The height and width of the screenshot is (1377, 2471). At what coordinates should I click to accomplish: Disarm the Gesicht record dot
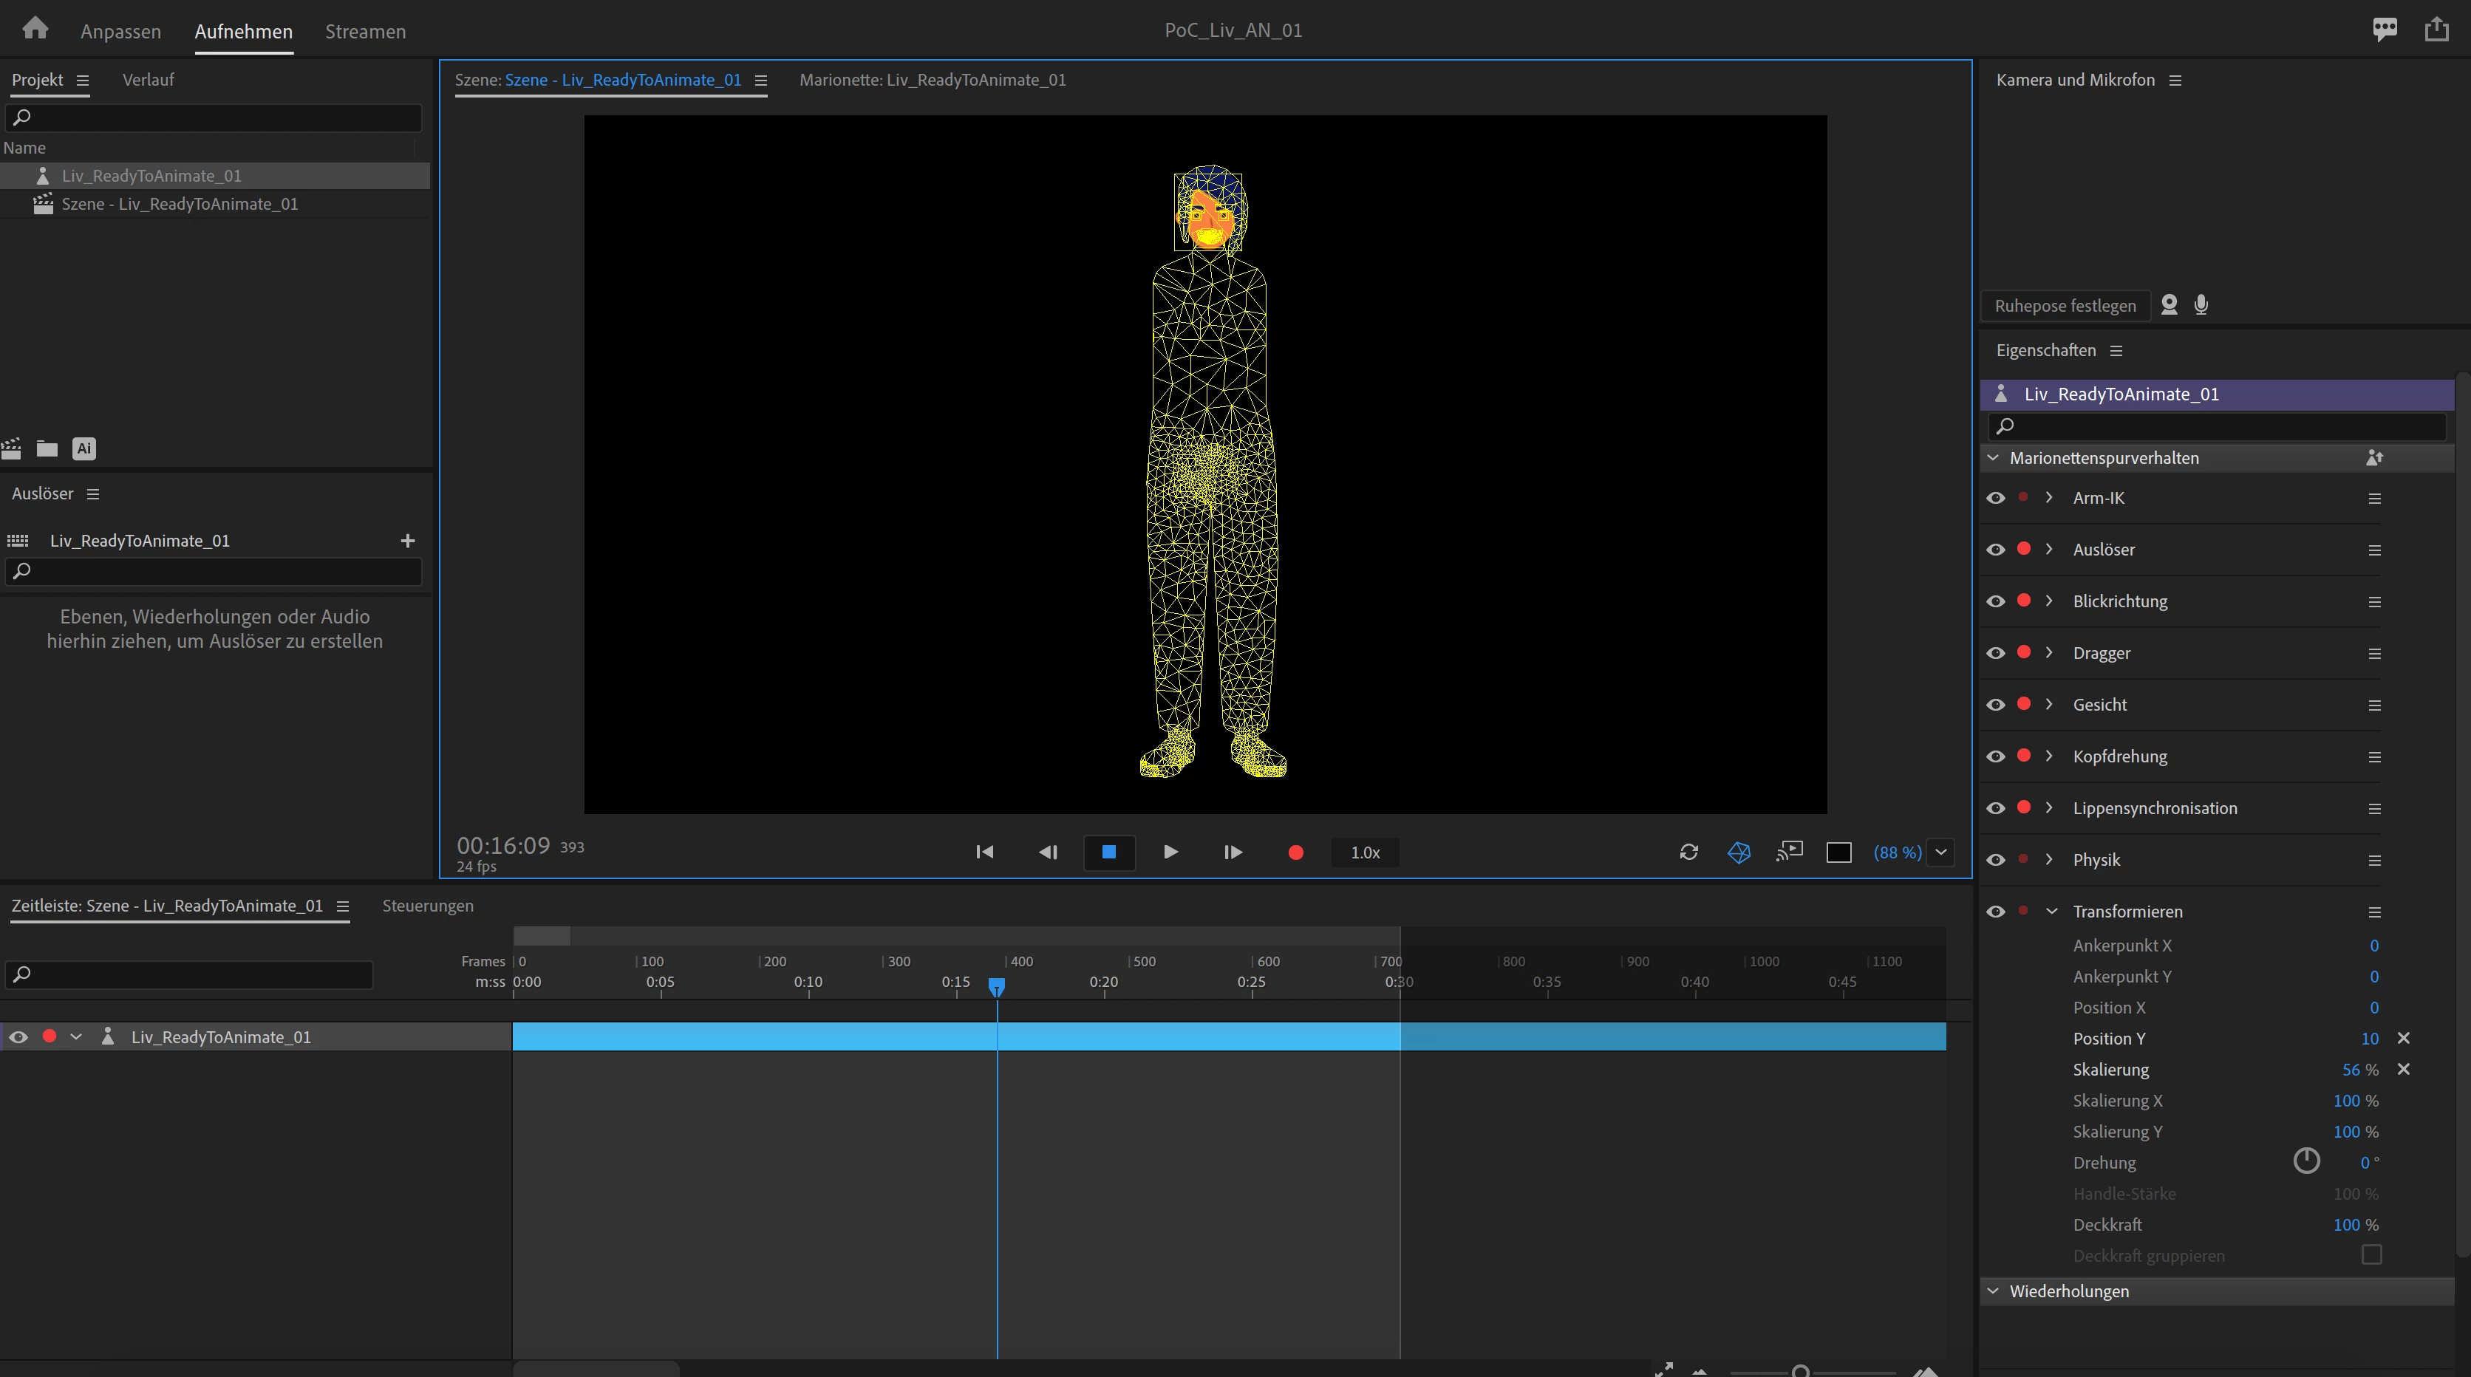(2024, 704)
